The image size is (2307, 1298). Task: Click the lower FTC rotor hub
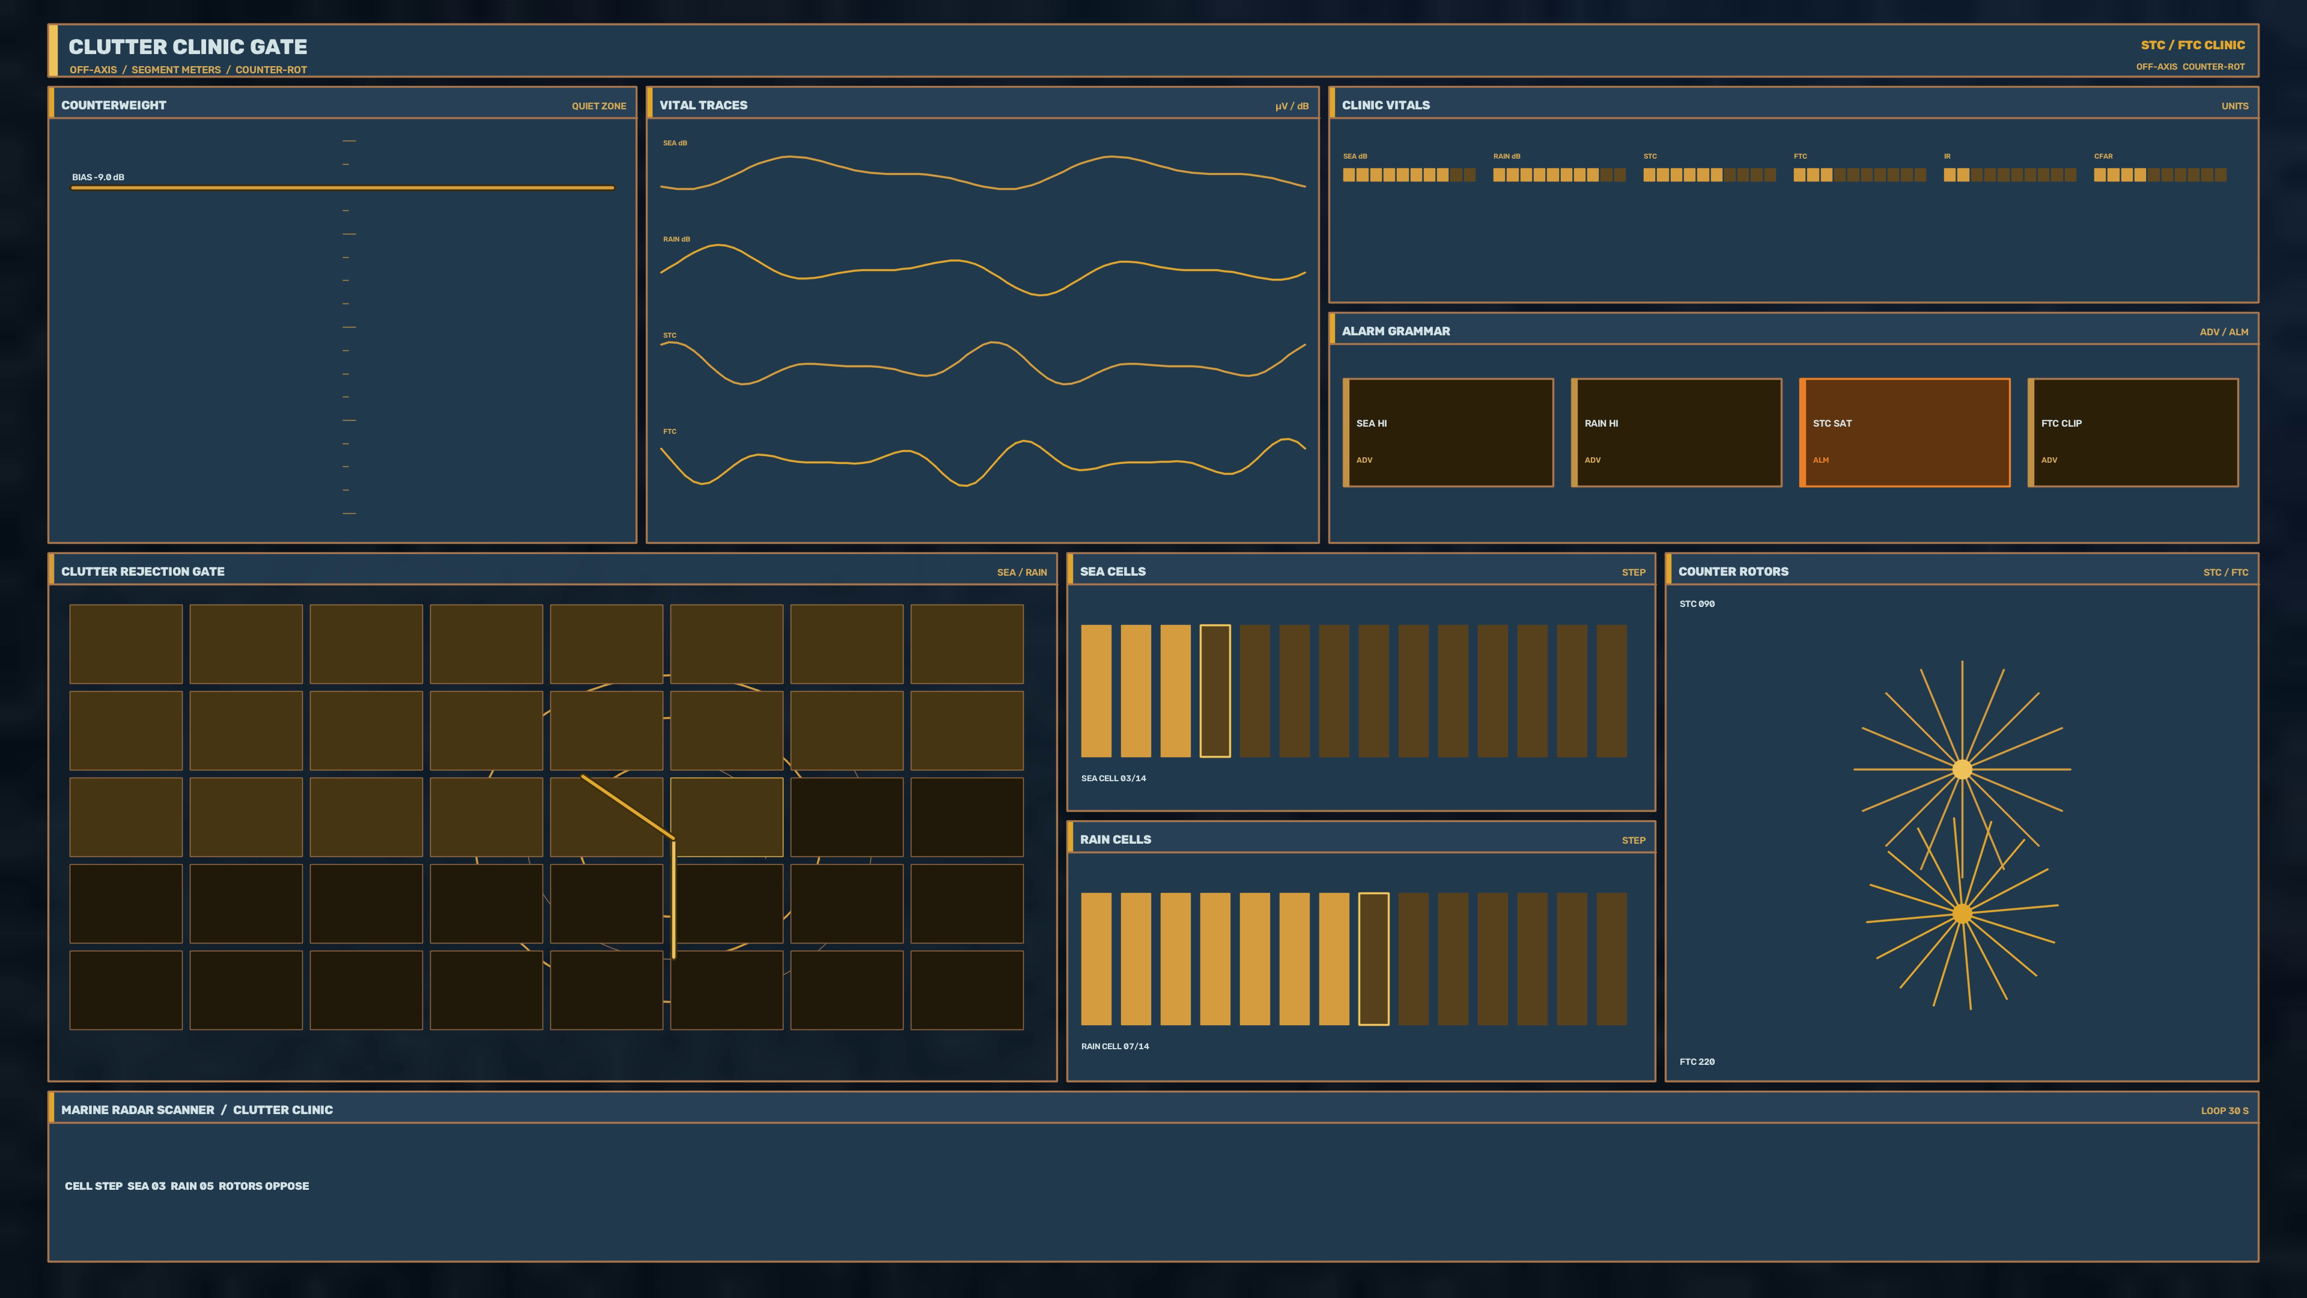pos(1962,913)
